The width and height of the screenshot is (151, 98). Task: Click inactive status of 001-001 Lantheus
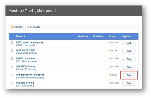coord(114,59)
